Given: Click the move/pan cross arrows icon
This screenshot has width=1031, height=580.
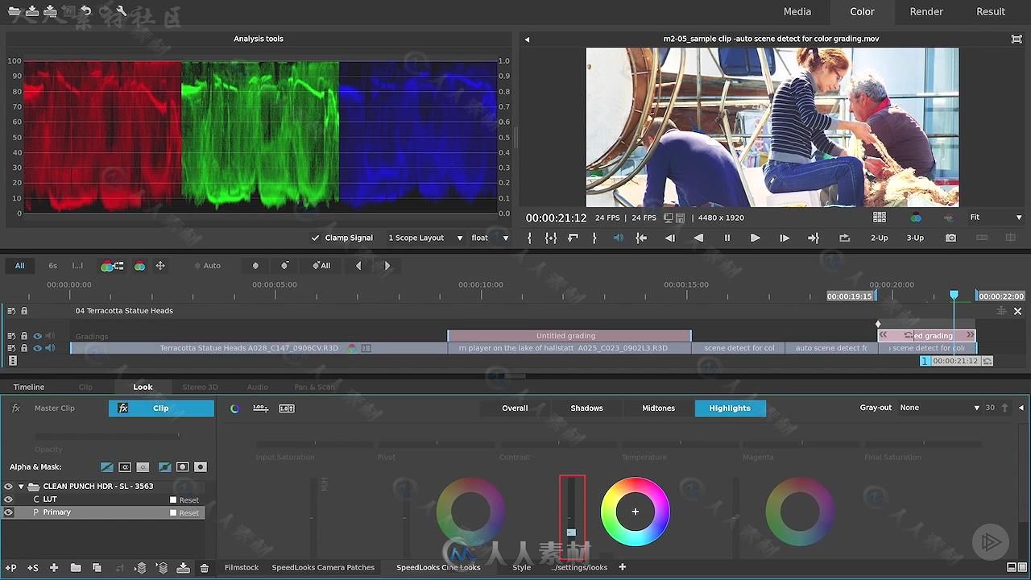Looking at the screenshot, I should pos(160,265).
